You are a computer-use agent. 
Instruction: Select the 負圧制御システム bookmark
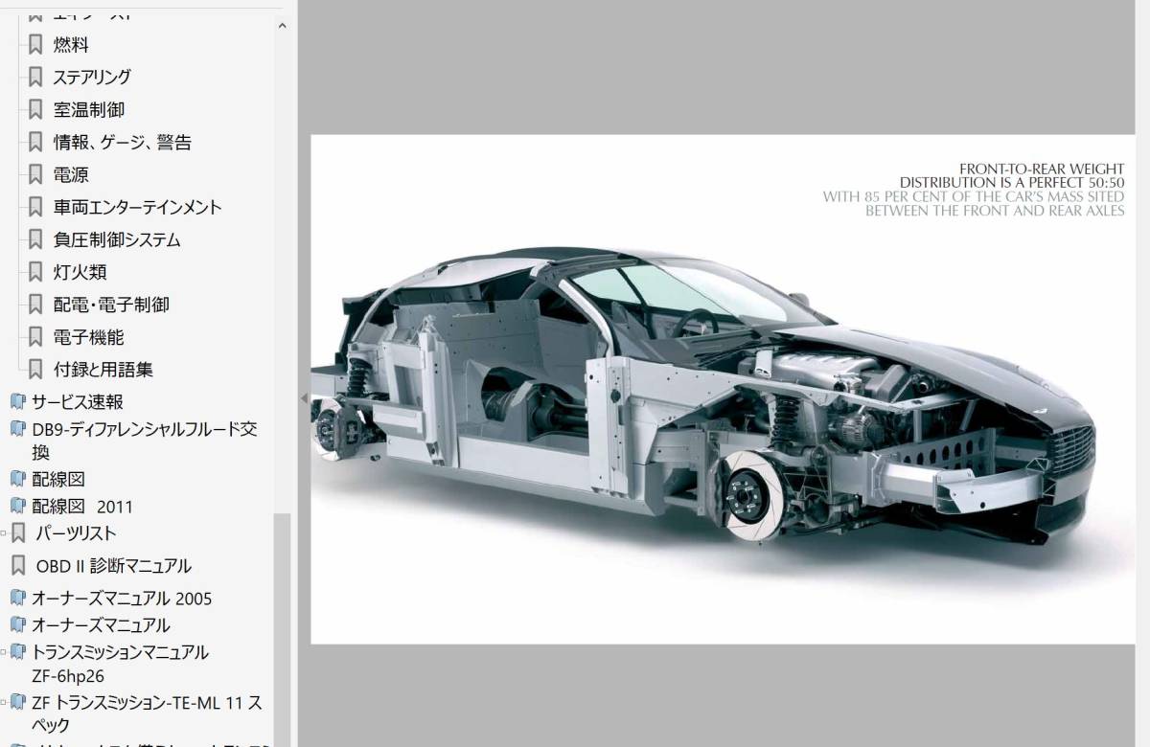tap(117, 239)
